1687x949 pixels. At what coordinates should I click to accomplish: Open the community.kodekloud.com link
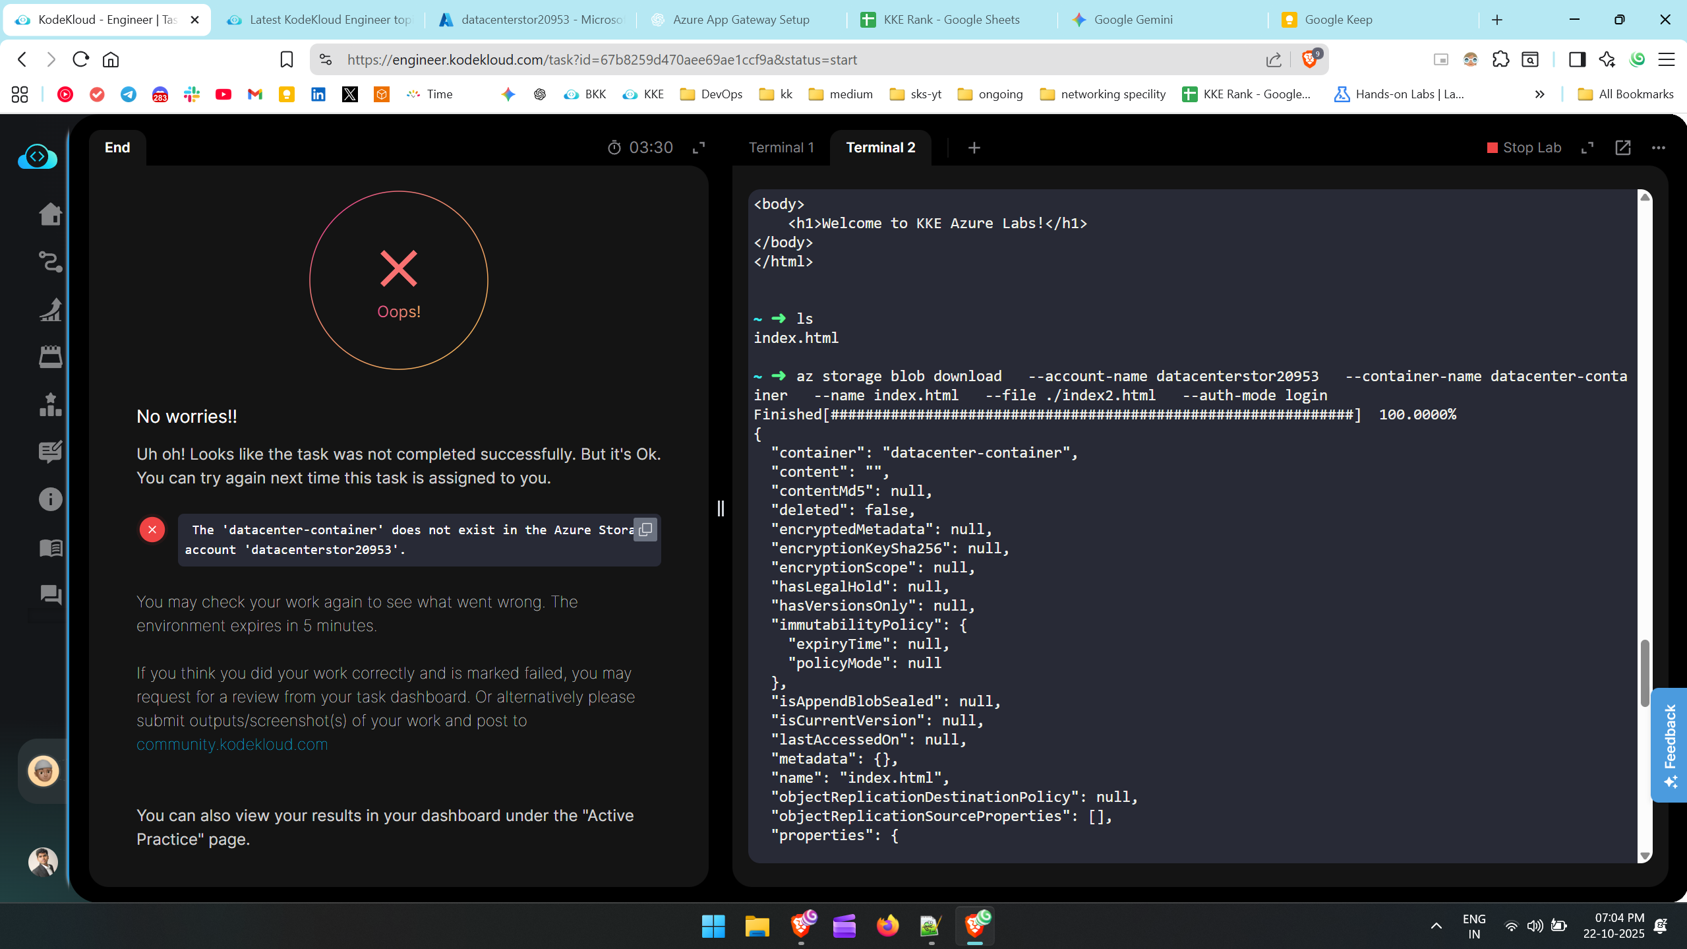pyautogui.click(x=232, y=745)
